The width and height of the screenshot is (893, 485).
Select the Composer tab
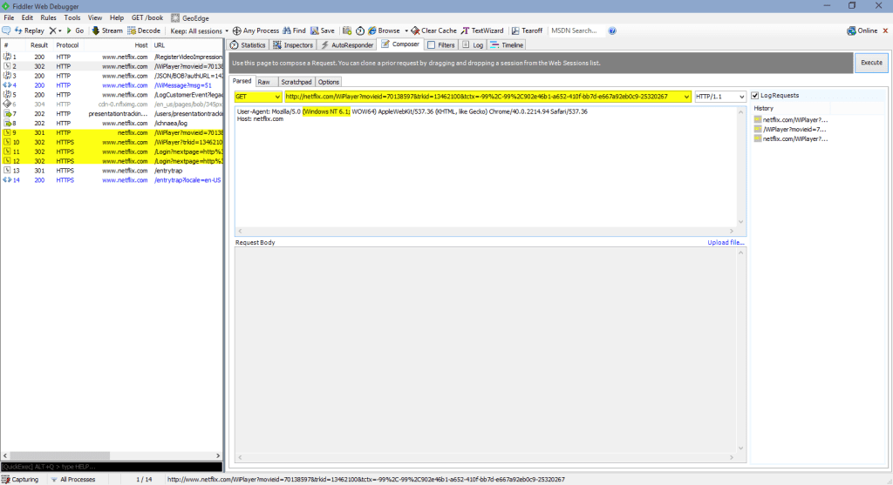(399, 44)
